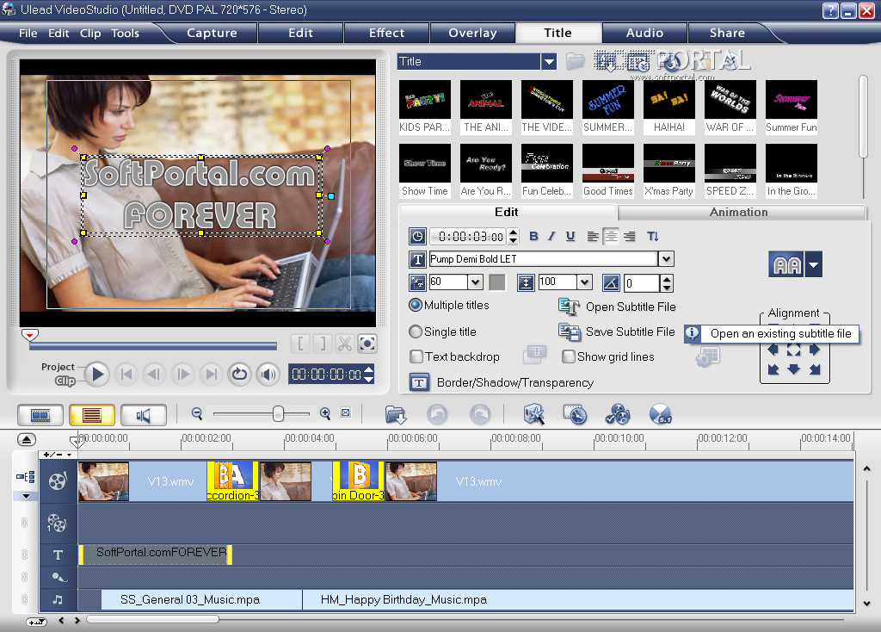881x632 pixels.
Task: Increase the rotation angle stepper
Action: 667,279
